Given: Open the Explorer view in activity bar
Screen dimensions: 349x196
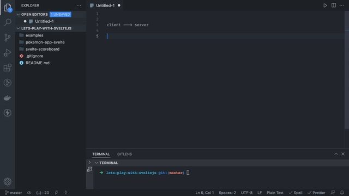Looking at the screenshot, I should [x=8, y=8].
